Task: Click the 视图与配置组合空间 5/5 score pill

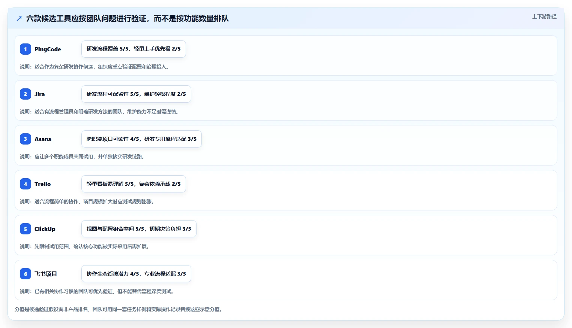Action: 139,229
